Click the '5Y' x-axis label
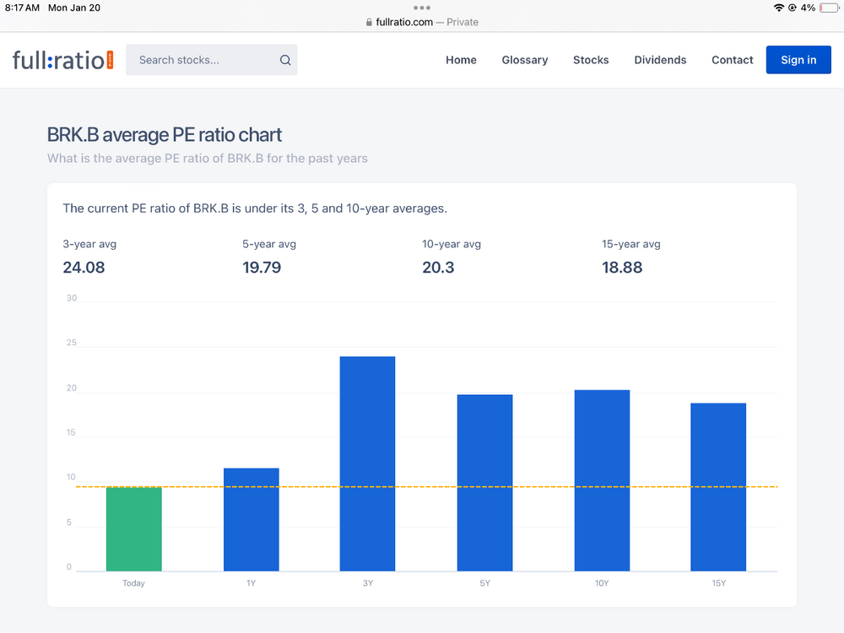The height and width of the screenshot is (633, 844). point(485,583)
